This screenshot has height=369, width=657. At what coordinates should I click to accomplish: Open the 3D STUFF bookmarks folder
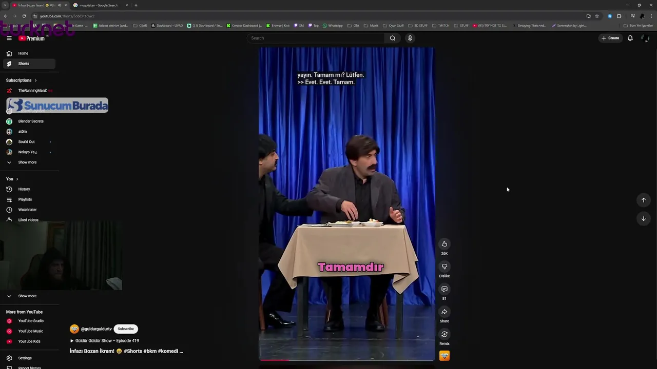418,26
